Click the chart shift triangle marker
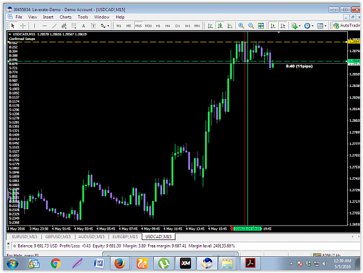Image resolution: width=363 pixels, height=273 pixels. click(x=279, y=32)
